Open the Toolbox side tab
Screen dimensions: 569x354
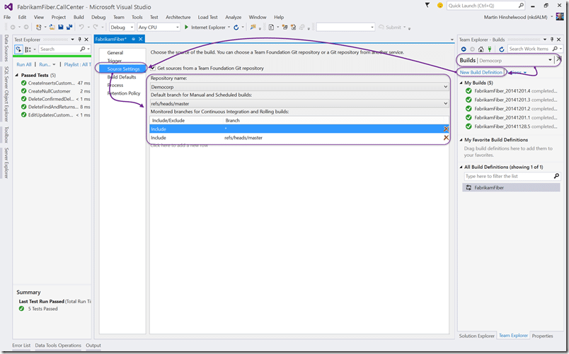pyautogui.click(x=6, y=135)
